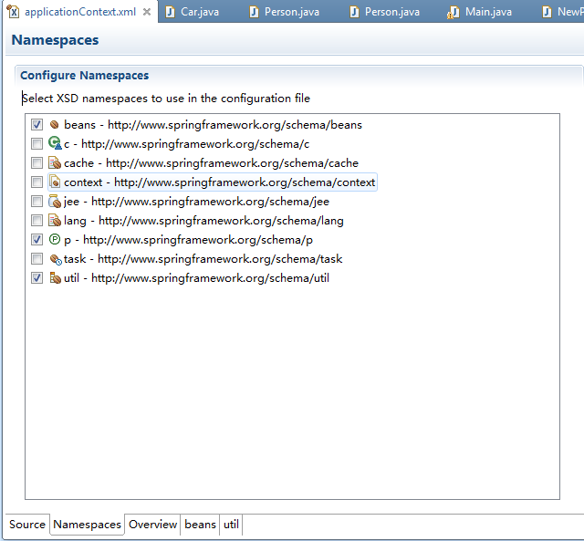Open the util bottom tab
The width and height of the screenshot is (584, 541).
click(x=231, y=525)
